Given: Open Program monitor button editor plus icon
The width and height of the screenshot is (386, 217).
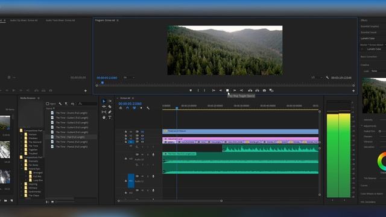Looking at the screenshot, I should point(353,90).
